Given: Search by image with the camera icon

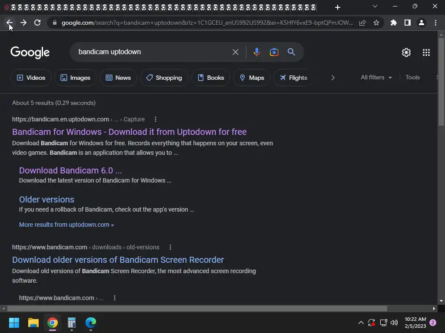Looking at the screenshot, I should click(x=274, y=52).
